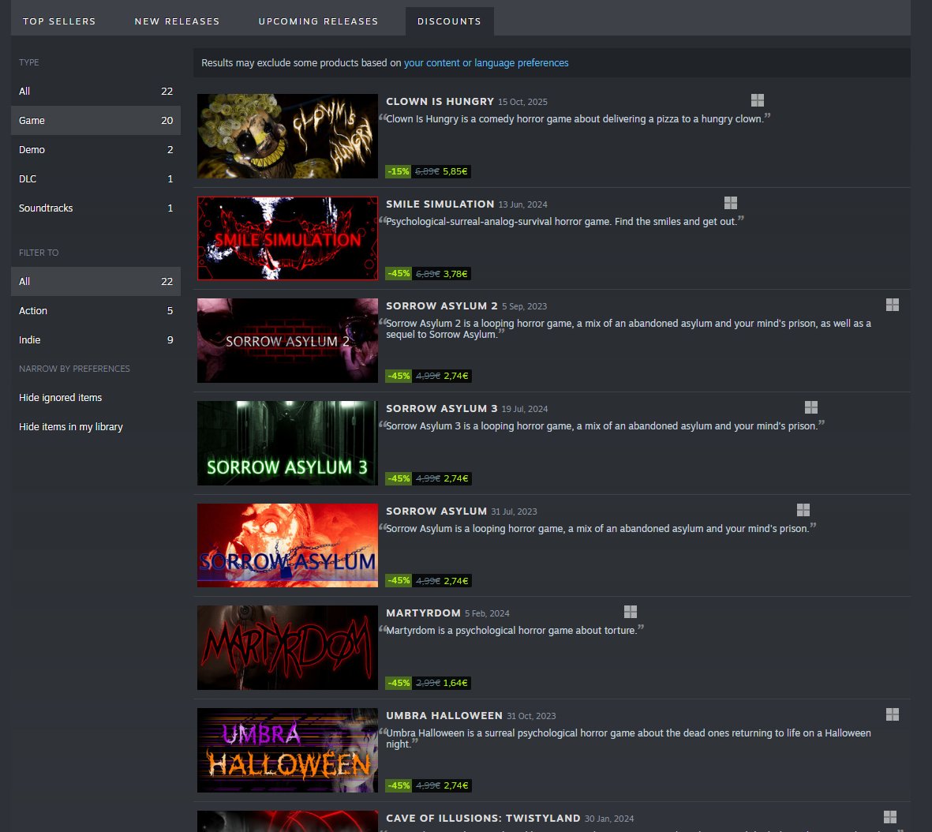Click Smile Simulation description text

561,222
